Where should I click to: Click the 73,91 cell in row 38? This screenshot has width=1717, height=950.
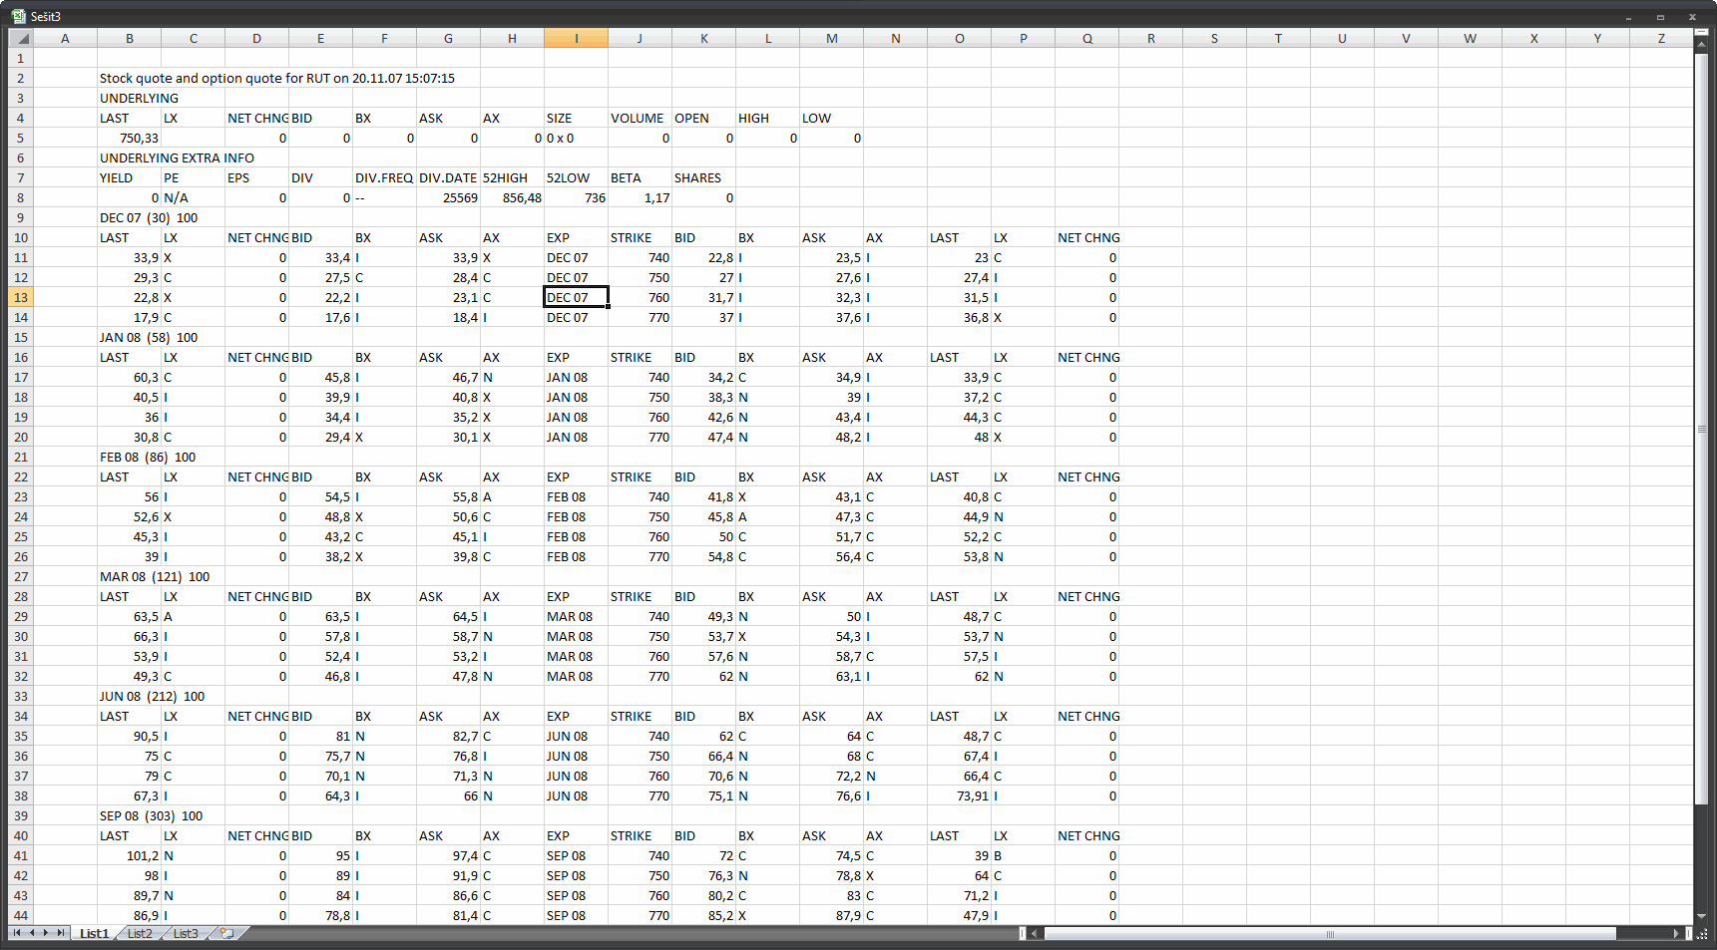pos(960,795)
